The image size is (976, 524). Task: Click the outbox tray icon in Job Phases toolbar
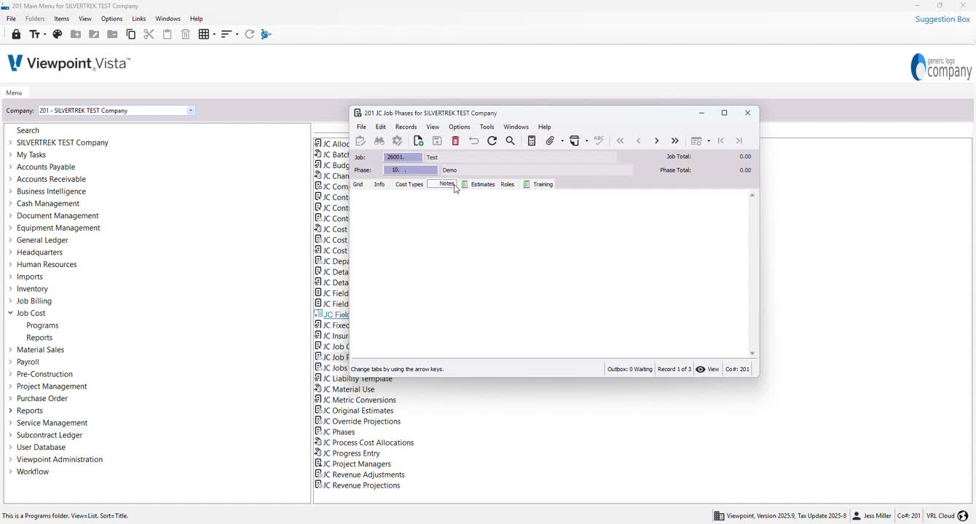coord(575,141)
